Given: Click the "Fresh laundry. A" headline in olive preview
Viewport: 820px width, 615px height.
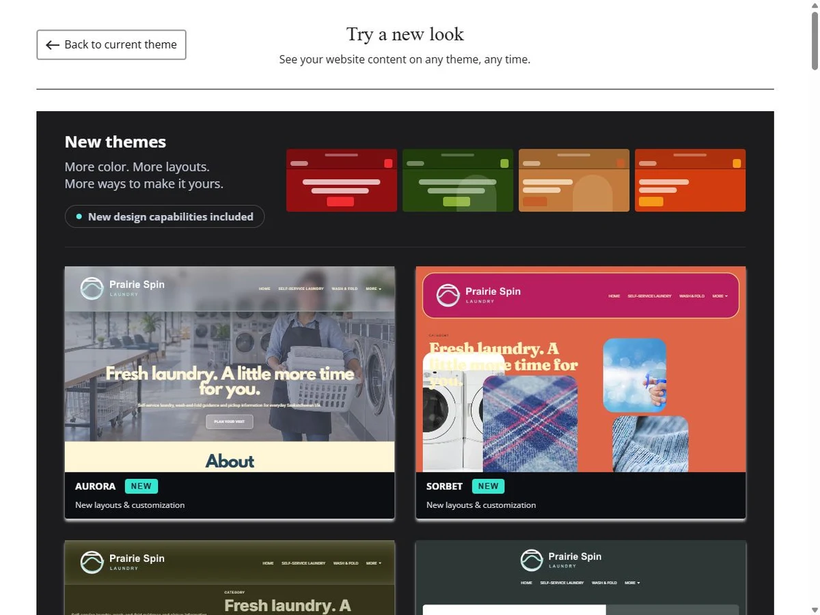Looking at the screenshot, I should coord(288,605).
